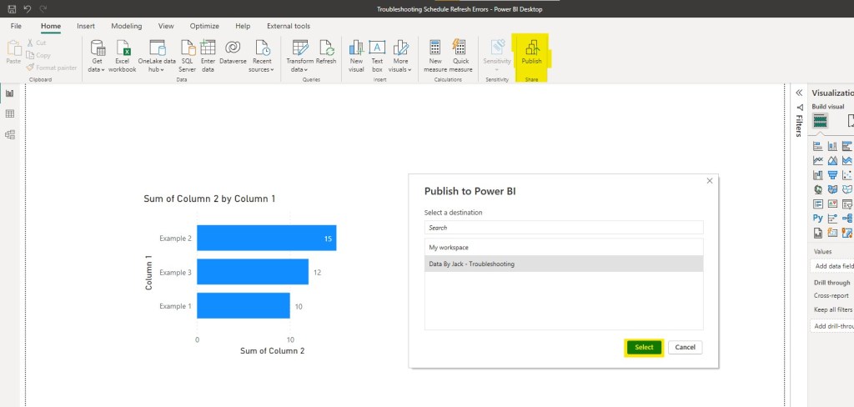This screenshot has height=407, width=854.
Task: Open Model view in left sidebar
Action: pos(10,134)
